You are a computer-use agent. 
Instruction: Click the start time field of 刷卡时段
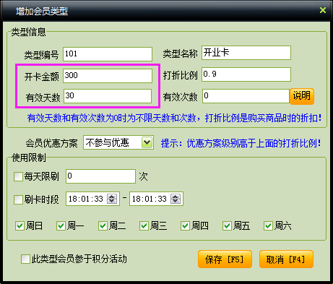tap(92, 199)
